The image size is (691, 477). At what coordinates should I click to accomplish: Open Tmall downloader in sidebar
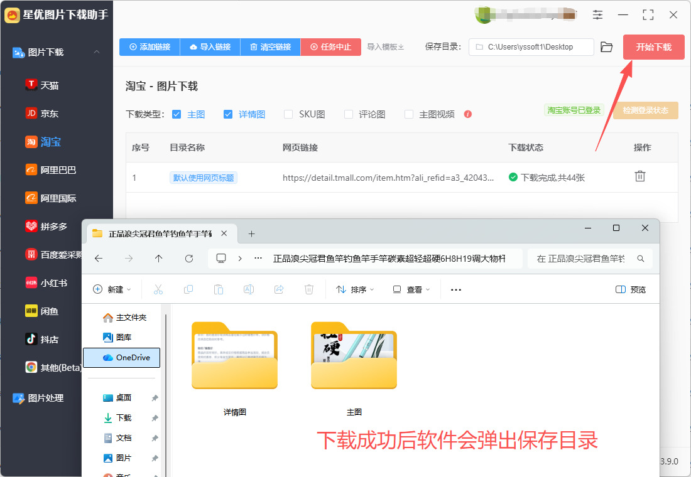tap(42, 85)
